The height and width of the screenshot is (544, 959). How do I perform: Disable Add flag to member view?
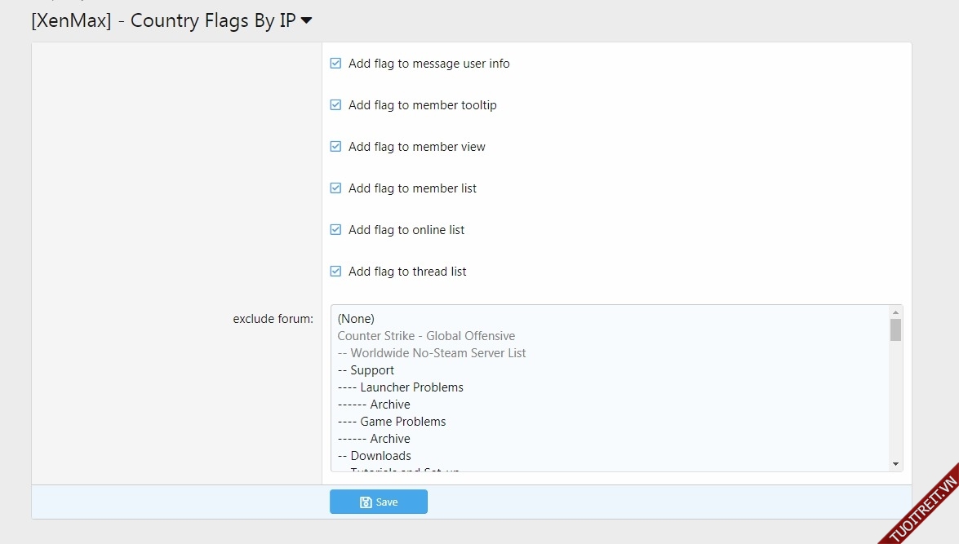pyautogui.click(x=335, y=147)
